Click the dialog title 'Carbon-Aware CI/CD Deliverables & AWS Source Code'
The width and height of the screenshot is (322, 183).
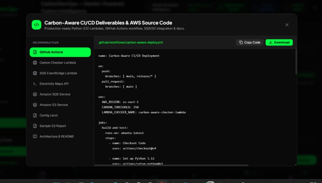(108, 23)
